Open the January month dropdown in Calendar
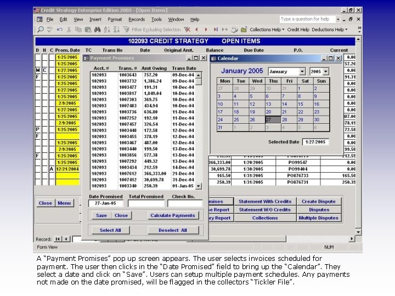This screenshot has height=296, width=395. [302, 71]
